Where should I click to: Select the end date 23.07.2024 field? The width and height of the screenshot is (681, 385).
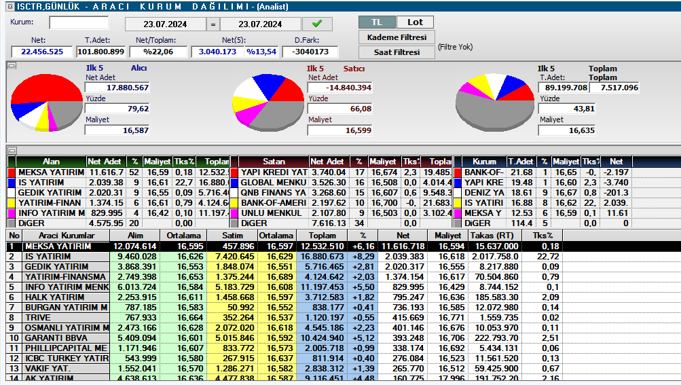click(260, 24)
